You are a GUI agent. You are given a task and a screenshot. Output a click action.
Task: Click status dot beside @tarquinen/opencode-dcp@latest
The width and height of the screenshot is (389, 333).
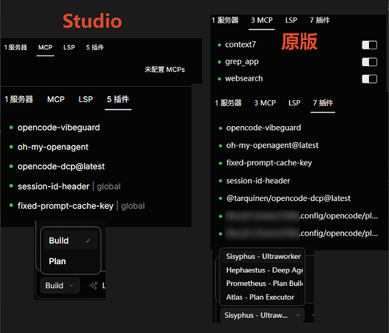point(220,198)
